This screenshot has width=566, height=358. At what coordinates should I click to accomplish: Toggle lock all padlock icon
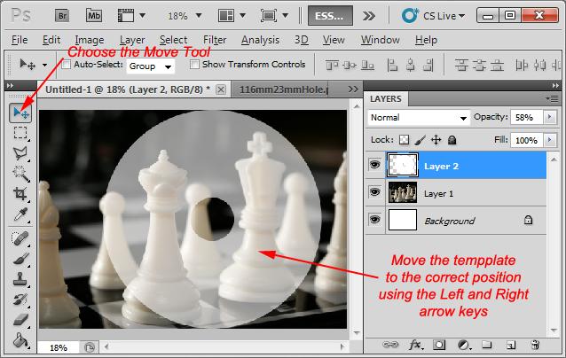coord(452,140)
